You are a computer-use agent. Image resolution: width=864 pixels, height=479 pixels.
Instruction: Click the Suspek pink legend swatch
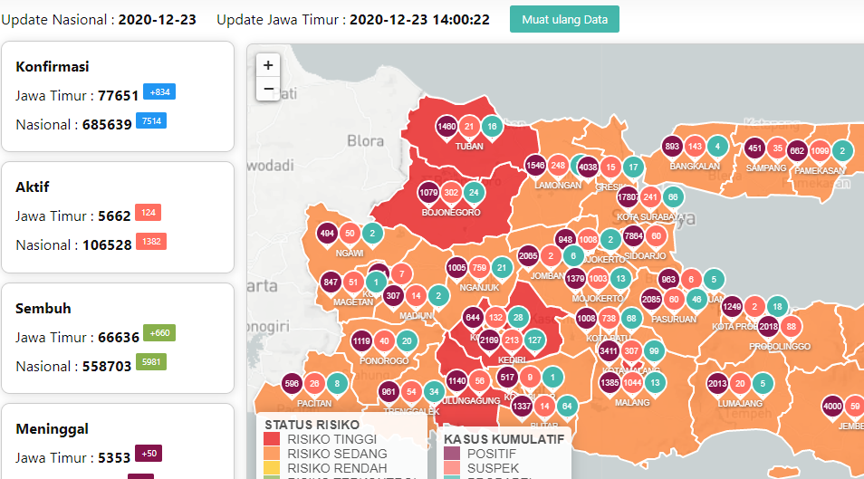point(452,468)
